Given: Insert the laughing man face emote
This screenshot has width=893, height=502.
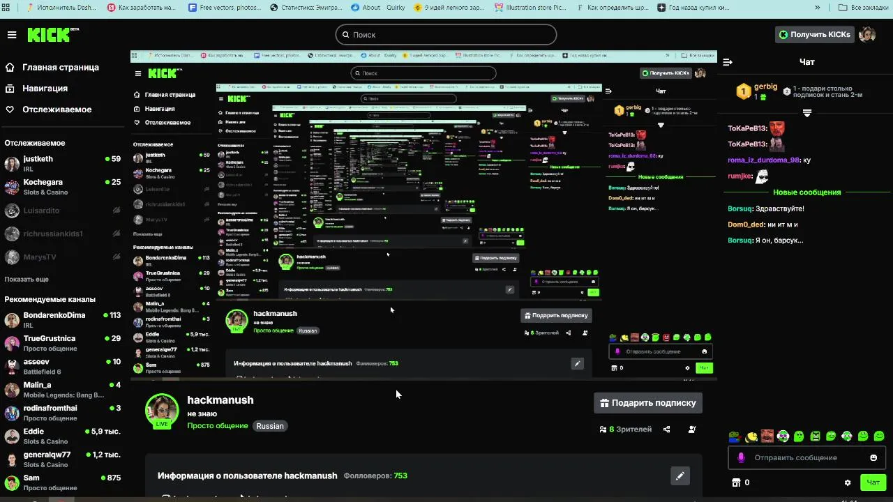Looking at the screenshot, I should [767, 436].
